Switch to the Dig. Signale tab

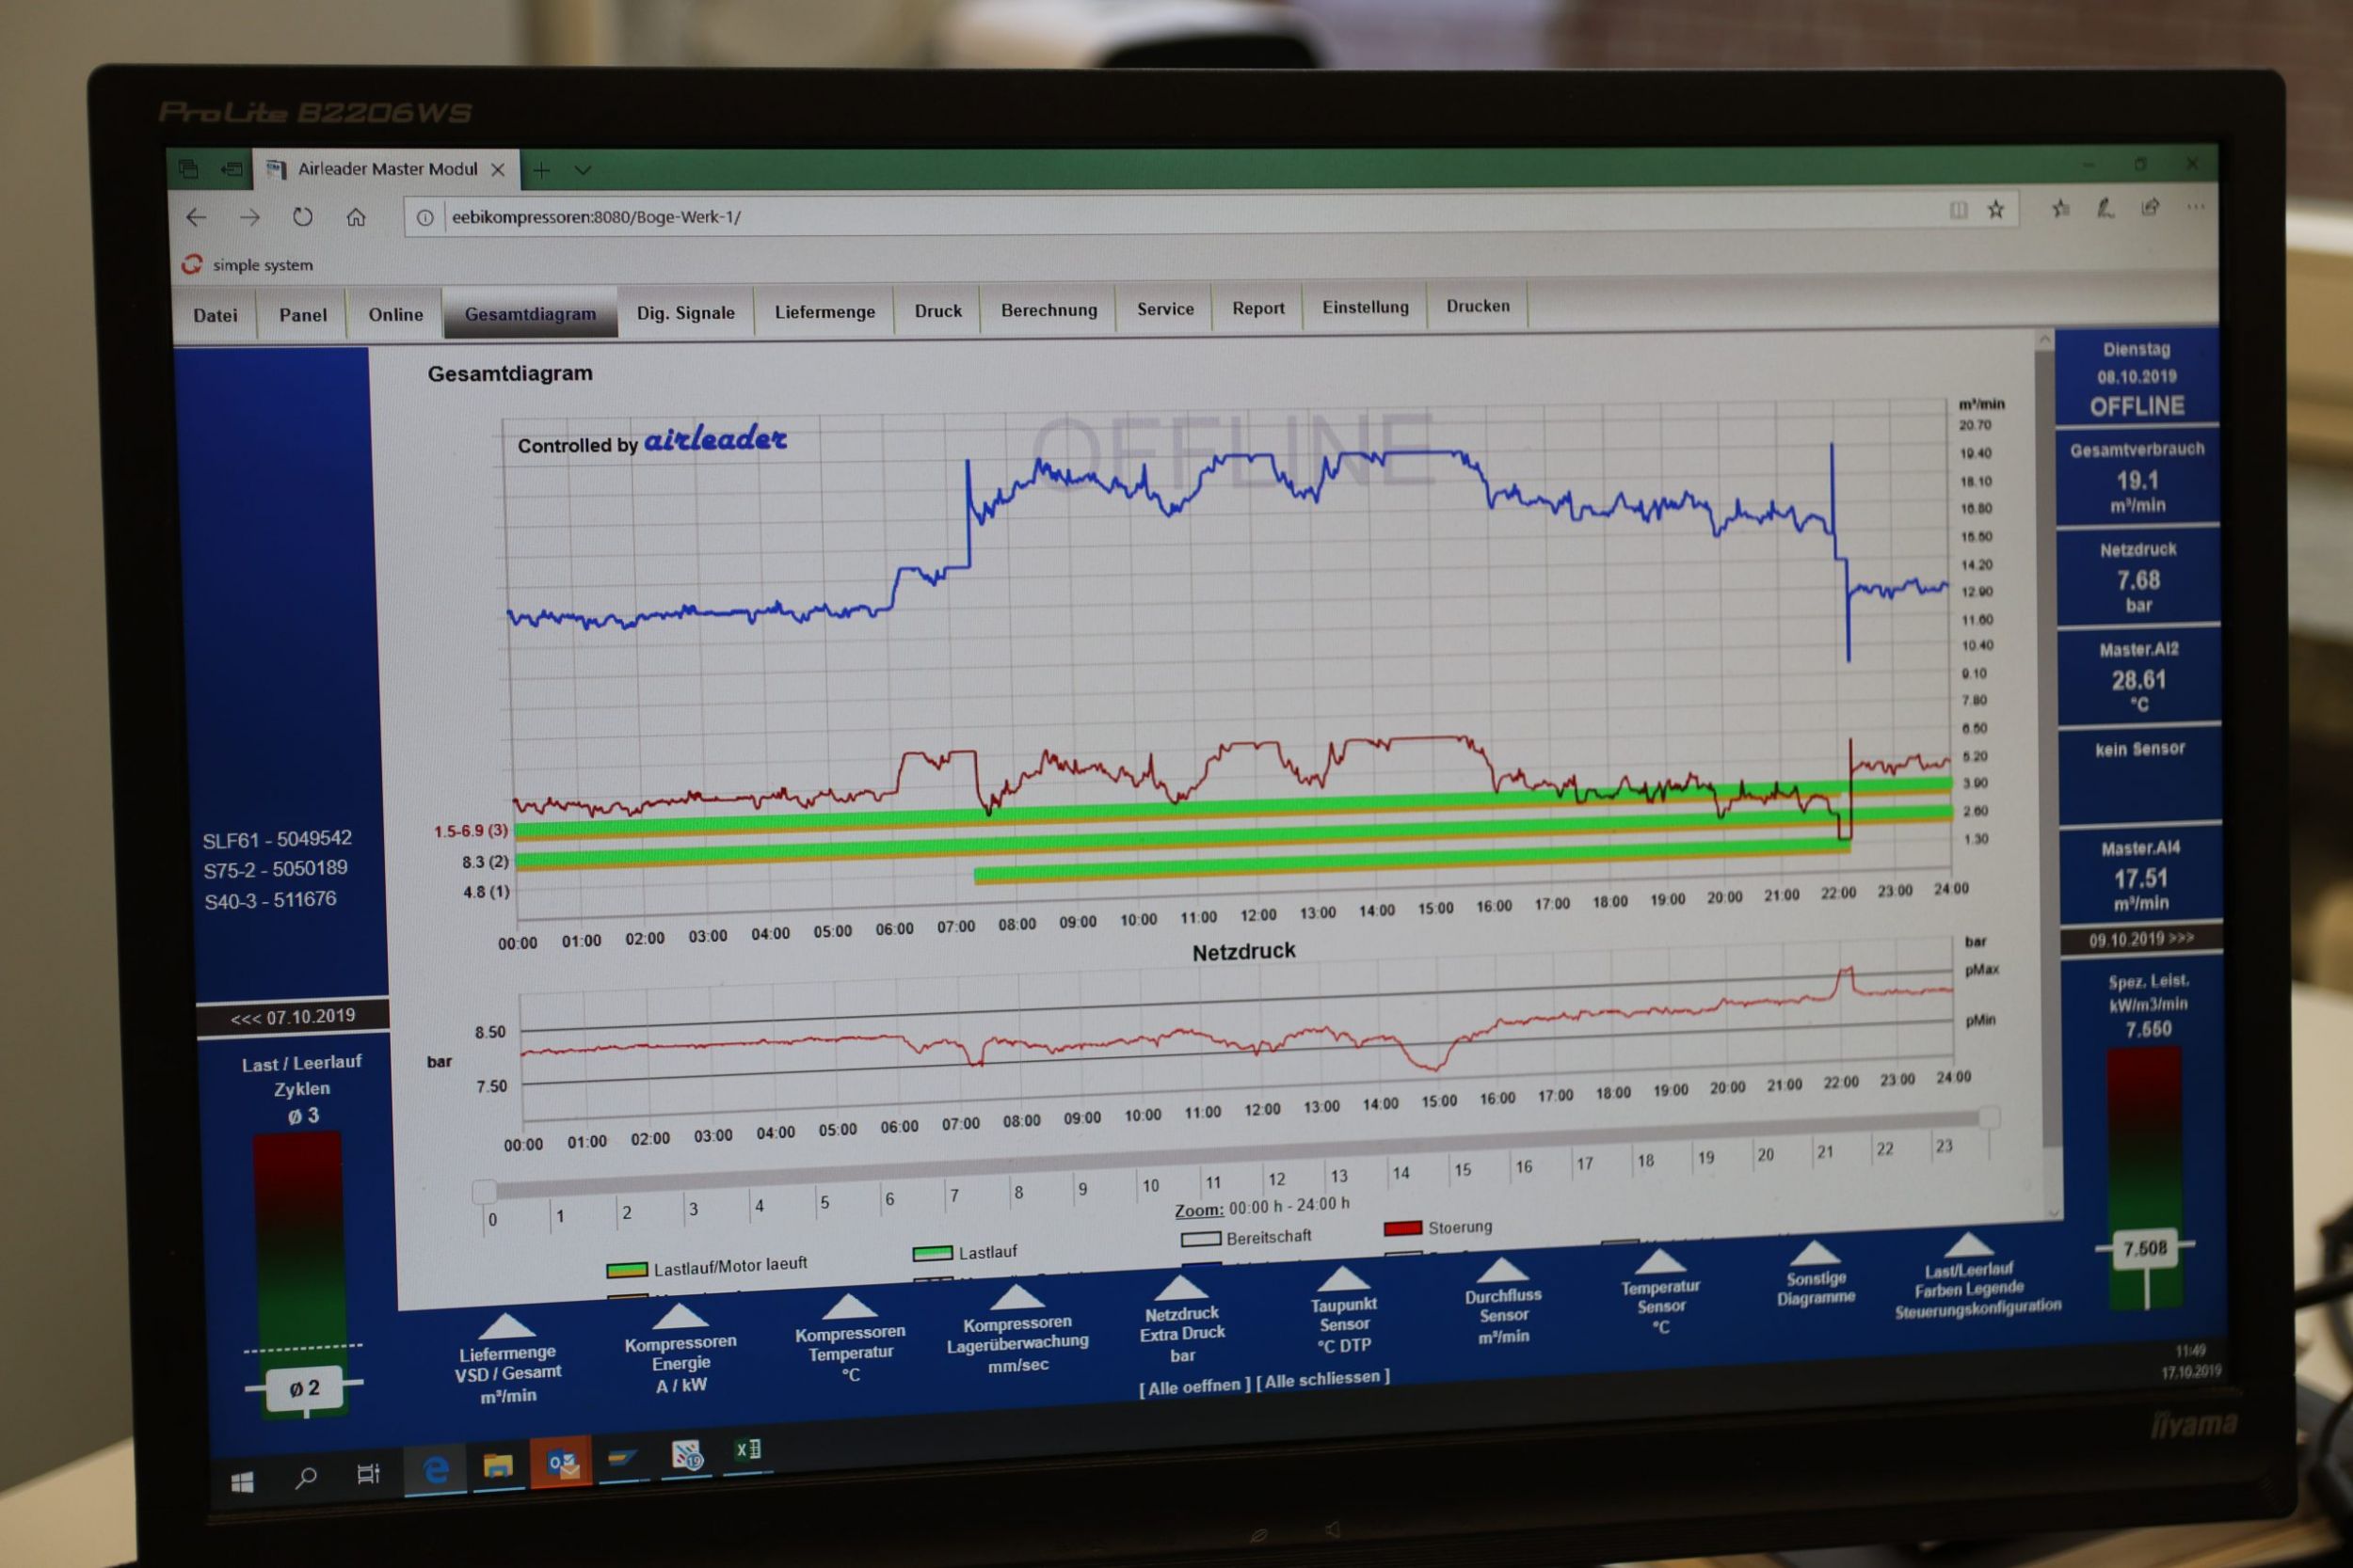click(x=685, y=313)
